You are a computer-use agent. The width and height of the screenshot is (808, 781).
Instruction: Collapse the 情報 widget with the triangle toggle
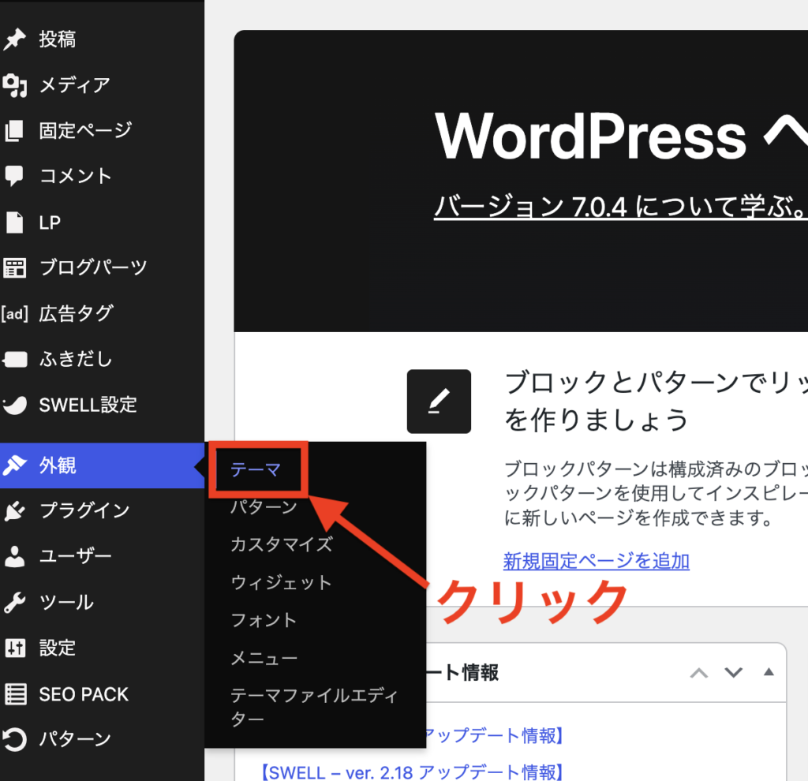point(769,672)
